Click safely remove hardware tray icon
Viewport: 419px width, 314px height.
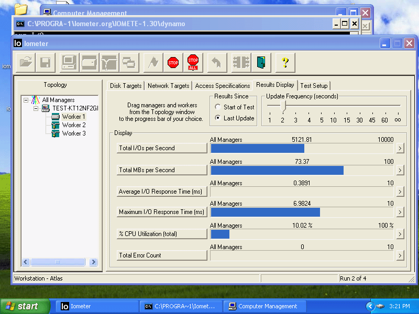click(380, 306)
